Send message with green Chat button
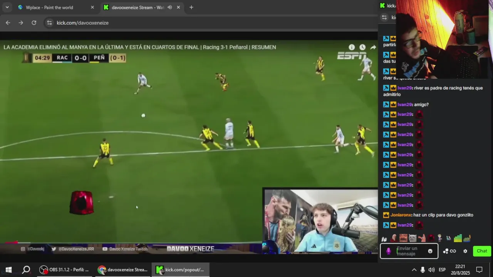This screenshot has height=277, width=493. point(482,251)
